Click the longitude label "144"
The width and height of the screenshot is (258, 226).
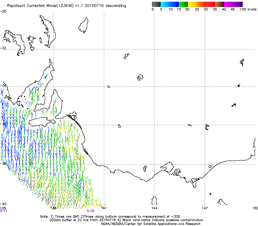coord(154,208)
